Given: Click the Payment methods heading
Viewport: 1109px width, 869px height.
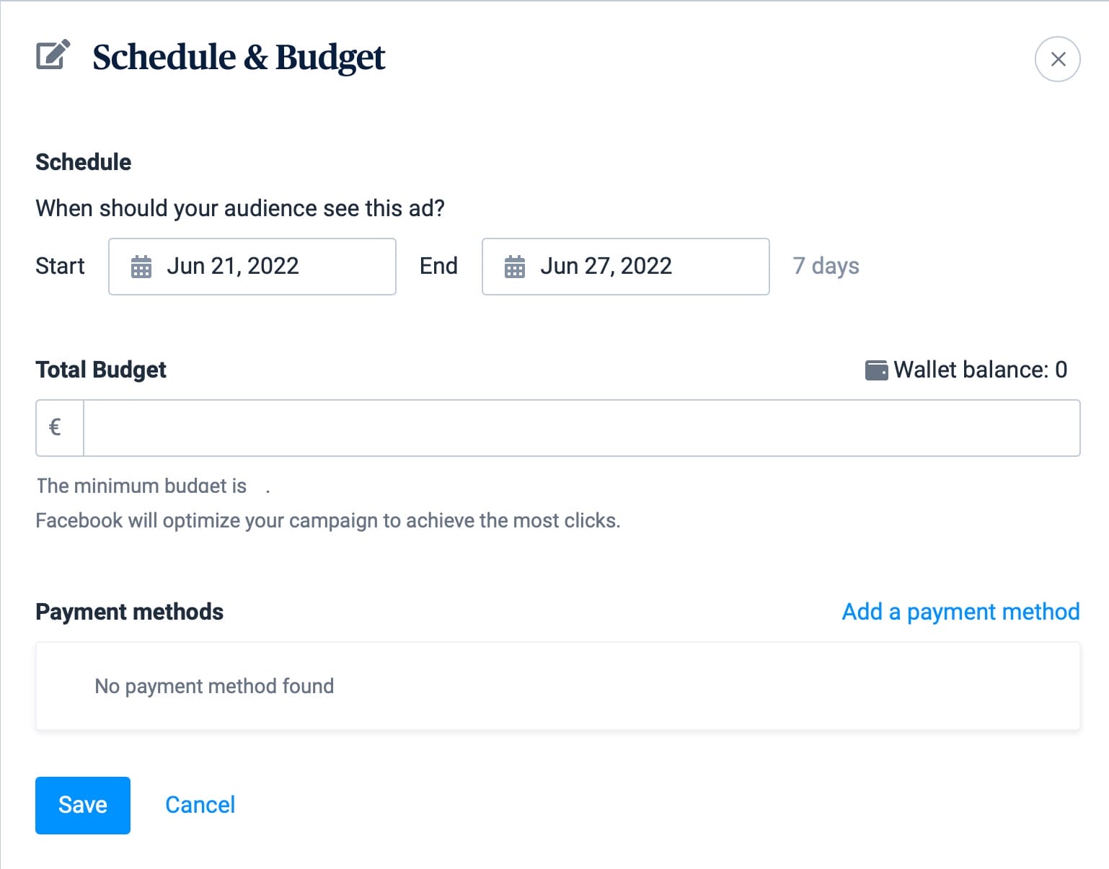Looking at the screenshot, I should pyautogui.click(x=129, y=612).
